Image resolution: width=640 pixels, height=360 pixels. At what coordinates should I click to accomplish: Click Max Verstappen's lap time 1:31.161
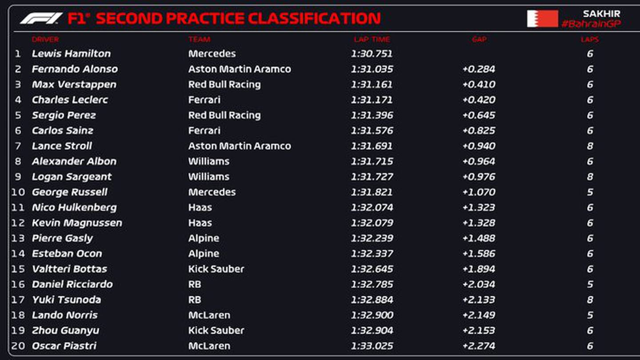372,84
